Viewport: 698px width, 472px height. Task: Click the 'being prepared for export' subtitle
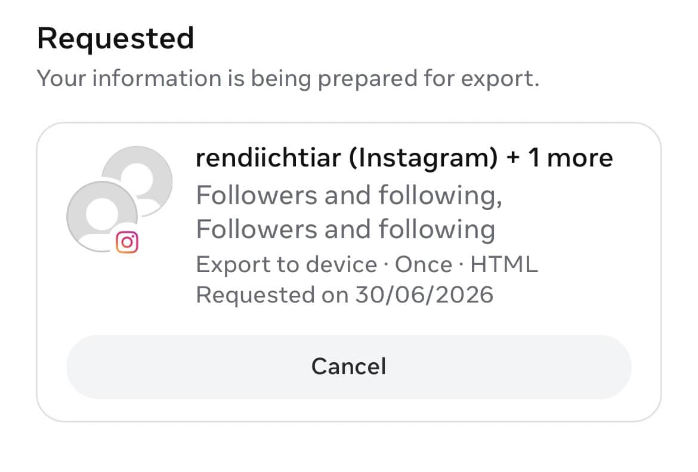395,79
